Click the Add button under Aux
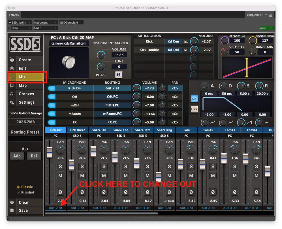Image resolution: width=282 pixels, height=229 pixels. click(x=17, y=156)
